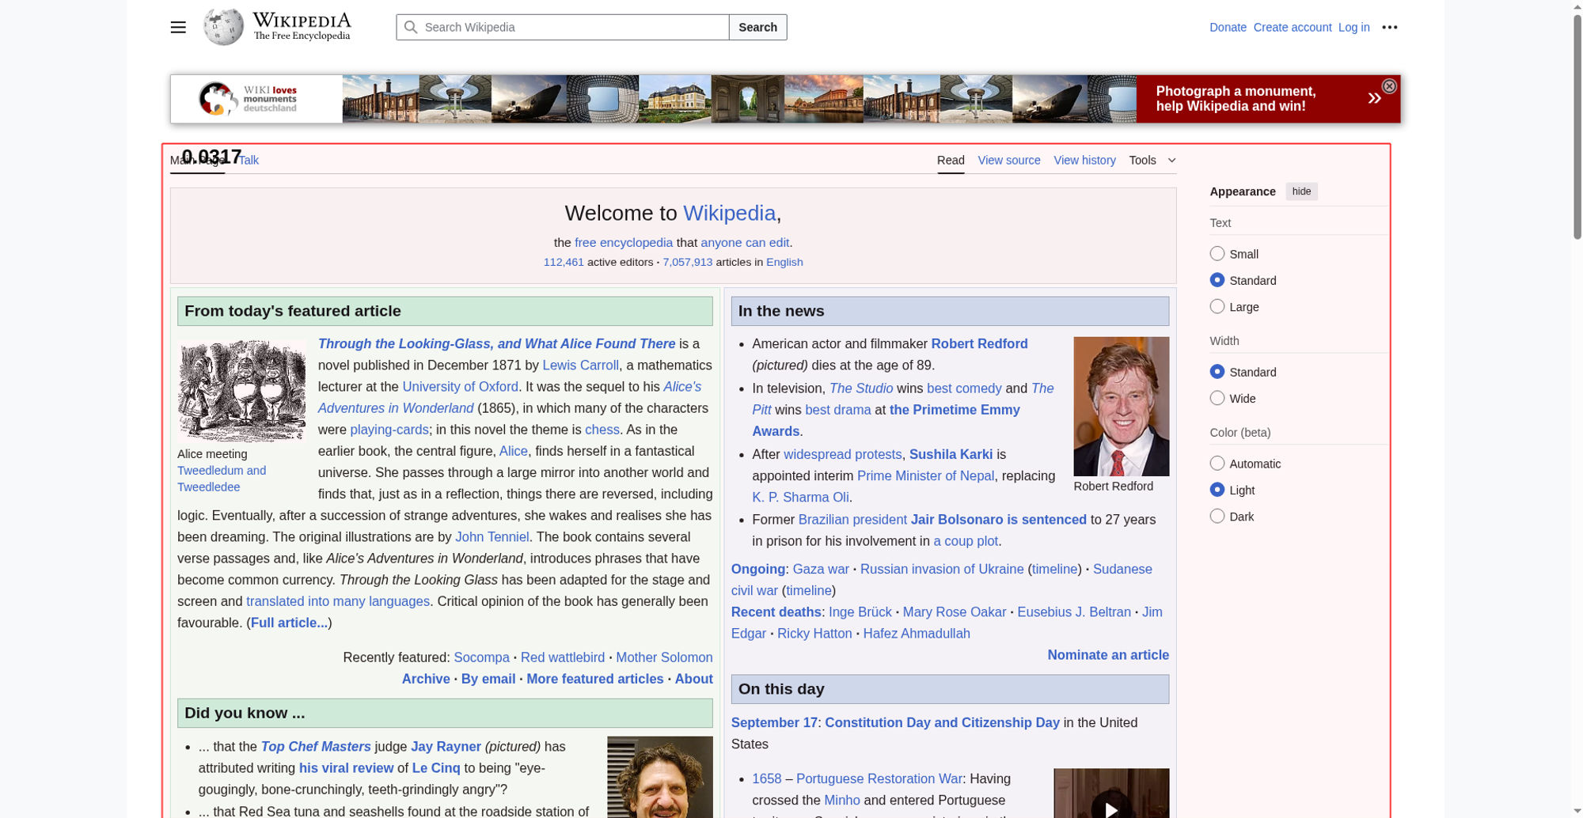Select Large text size
The image size is (1583, 818).
(1217, 306)
